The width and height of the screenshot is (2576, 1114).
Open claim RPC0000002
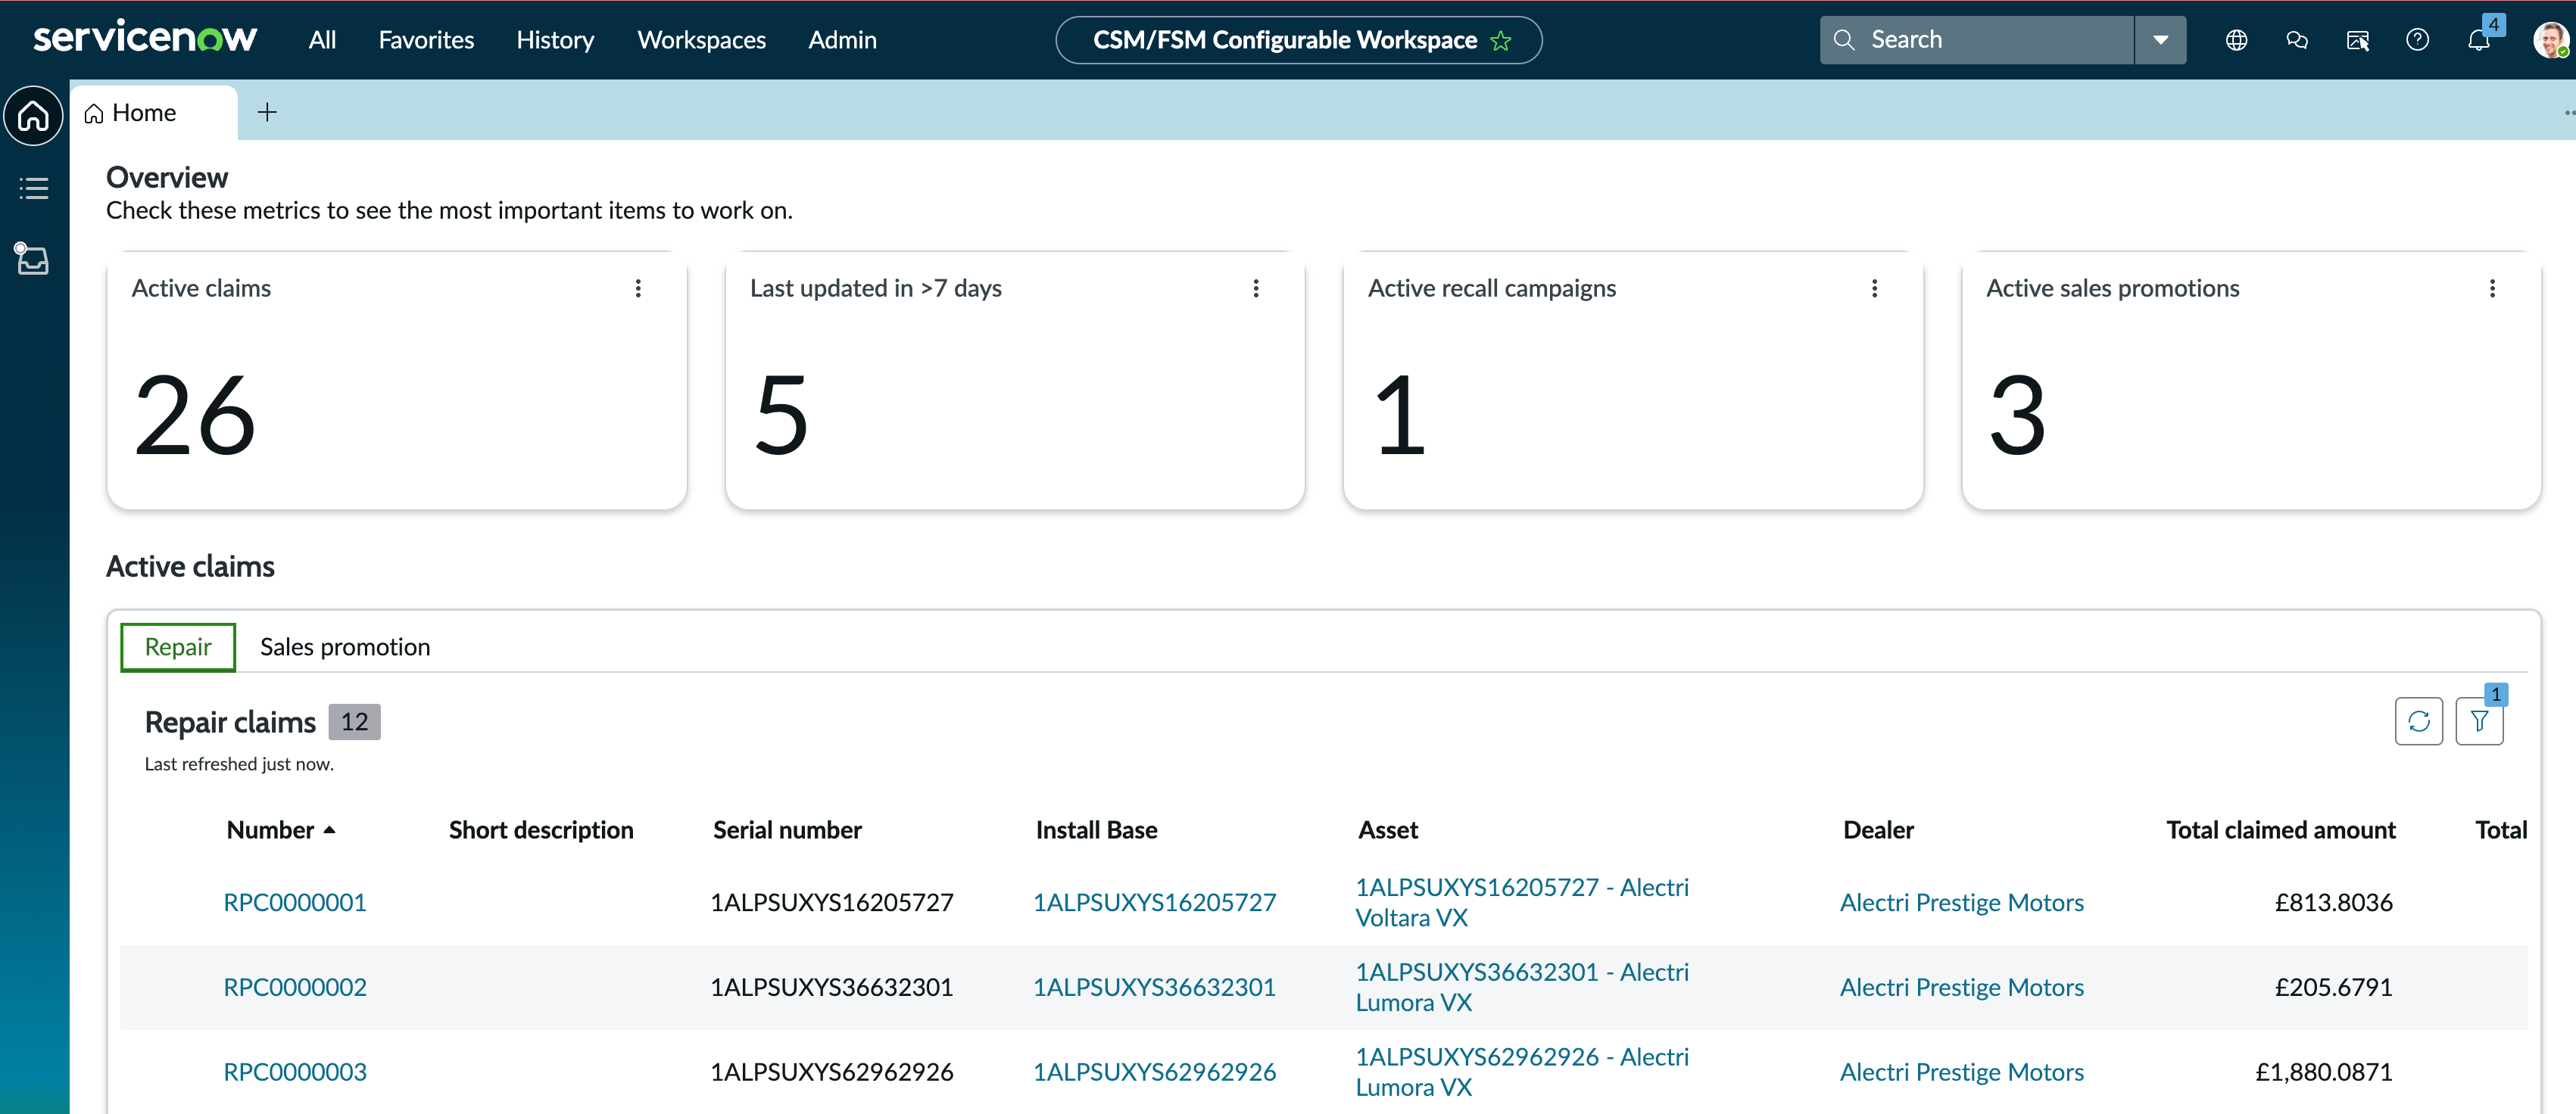click(295, 987)
